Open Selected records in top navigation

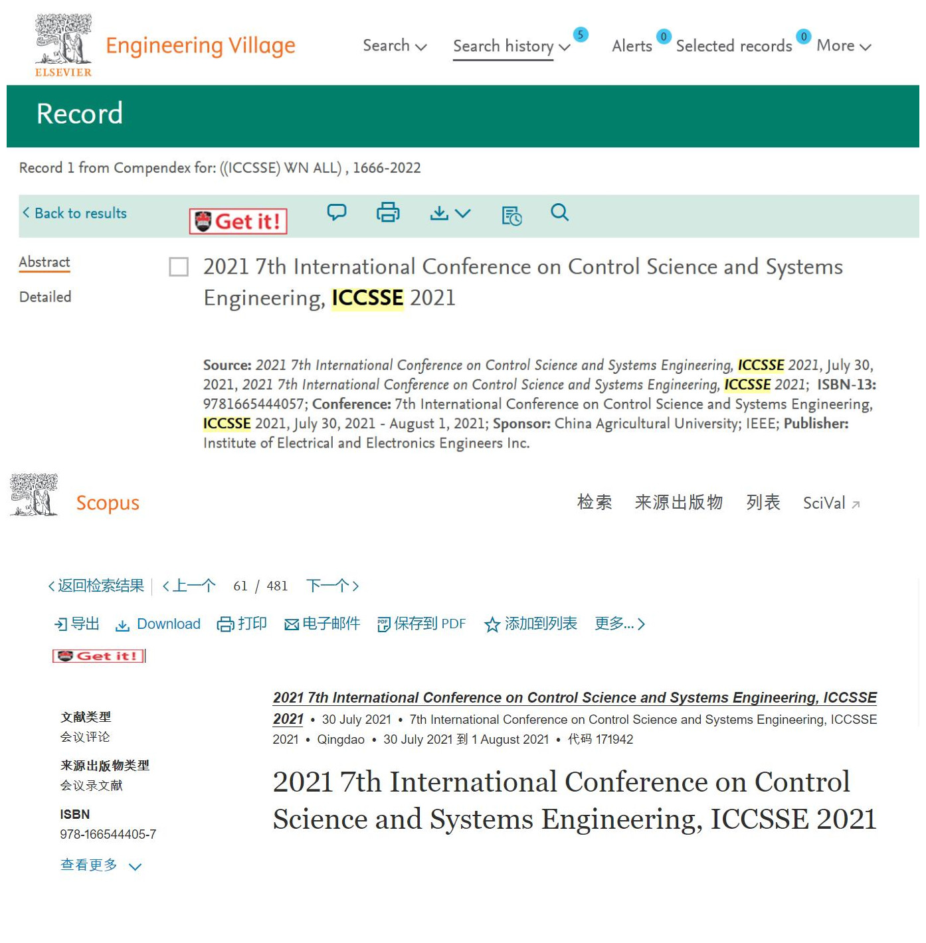click(x=734, y=46)
